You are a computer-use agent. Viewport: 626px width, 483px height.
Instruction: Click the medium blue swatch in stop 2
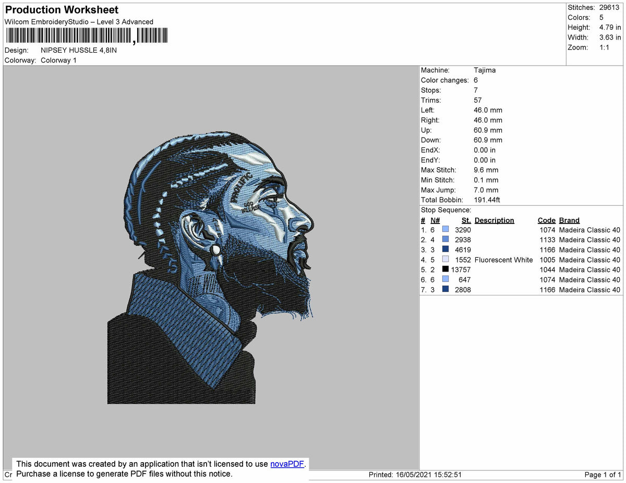(446, 240)
